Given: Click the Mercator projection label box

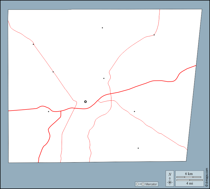Looking at the screenshot, I should pos(146,184).
